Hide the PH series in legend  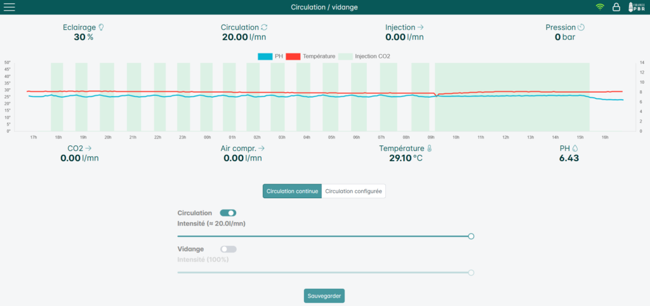[270, 57]
